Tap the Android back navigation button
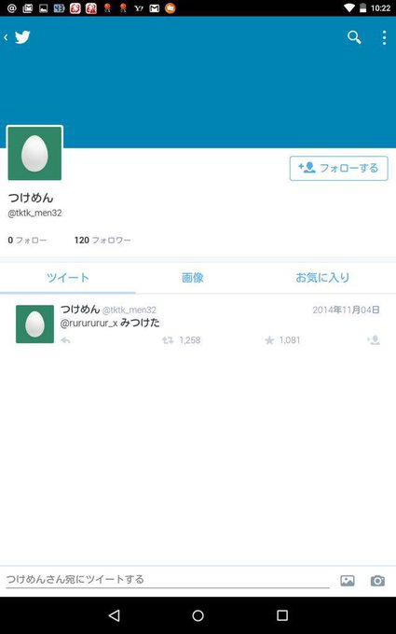 (115, 615)
